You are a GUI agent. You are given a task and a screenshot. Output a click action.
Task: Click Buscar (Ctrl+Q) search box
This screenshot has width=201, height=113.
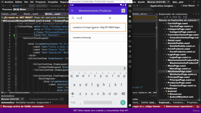[x=158, y=2]
